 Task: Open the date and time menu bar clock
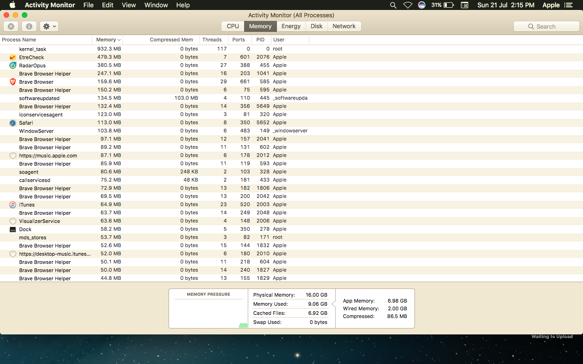(x=506, y=5)
